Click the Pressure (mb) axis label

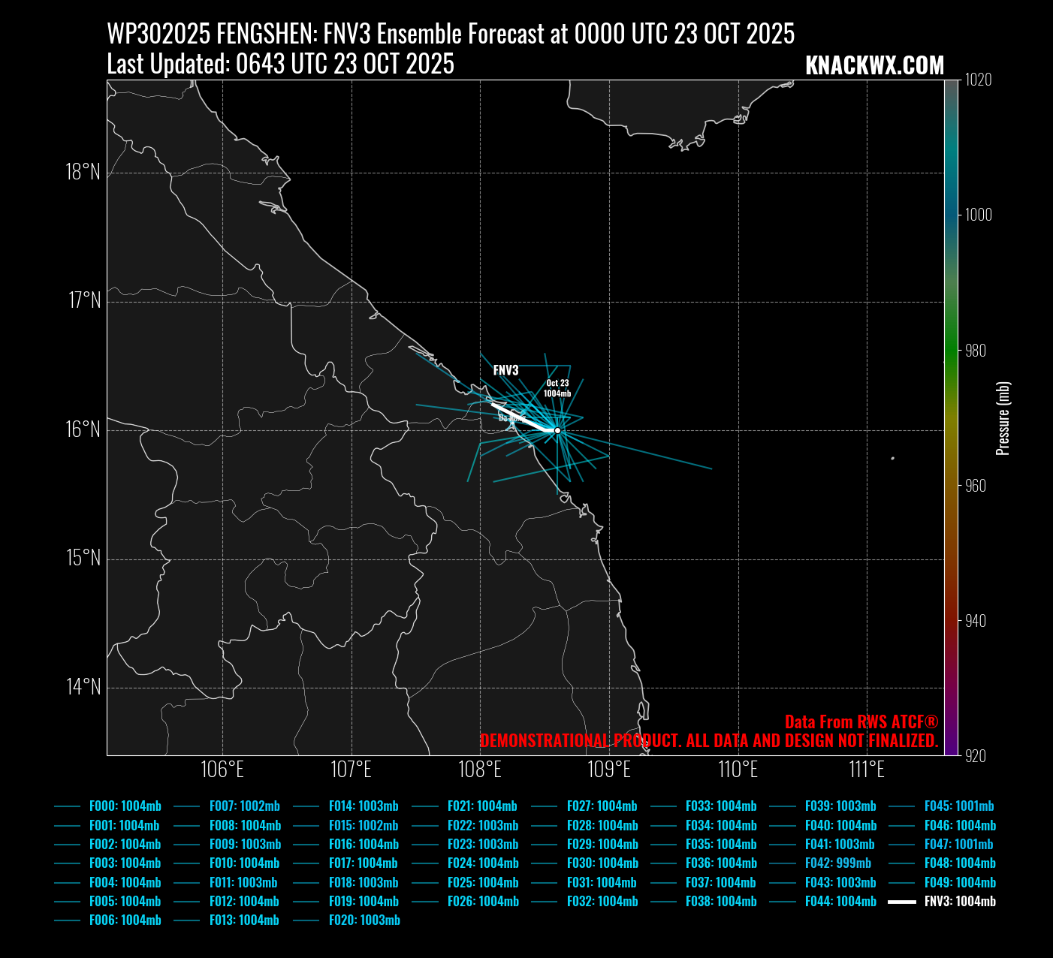1003,418
